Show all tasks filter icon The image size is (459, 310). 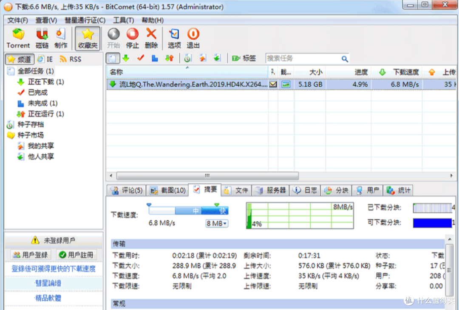113,59
